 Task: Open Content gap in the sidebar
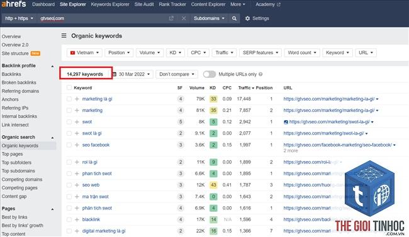[14, 196]
